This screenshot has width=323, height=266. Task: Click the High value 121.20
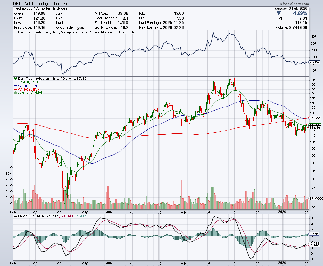(x=39, y=18)
